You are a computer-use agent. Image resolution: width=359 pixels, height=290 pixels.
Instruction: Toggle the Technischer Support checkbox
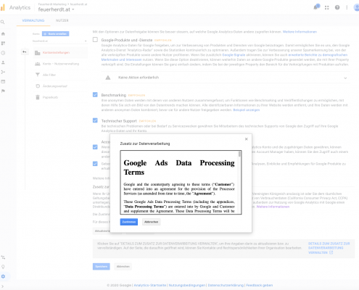pyautogui.click(x=95, y=120)
